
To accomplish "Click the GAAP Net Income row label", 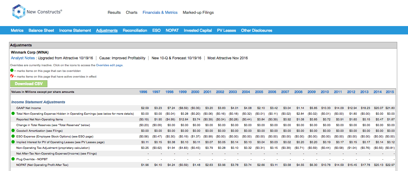I will (x=28, y=108).
